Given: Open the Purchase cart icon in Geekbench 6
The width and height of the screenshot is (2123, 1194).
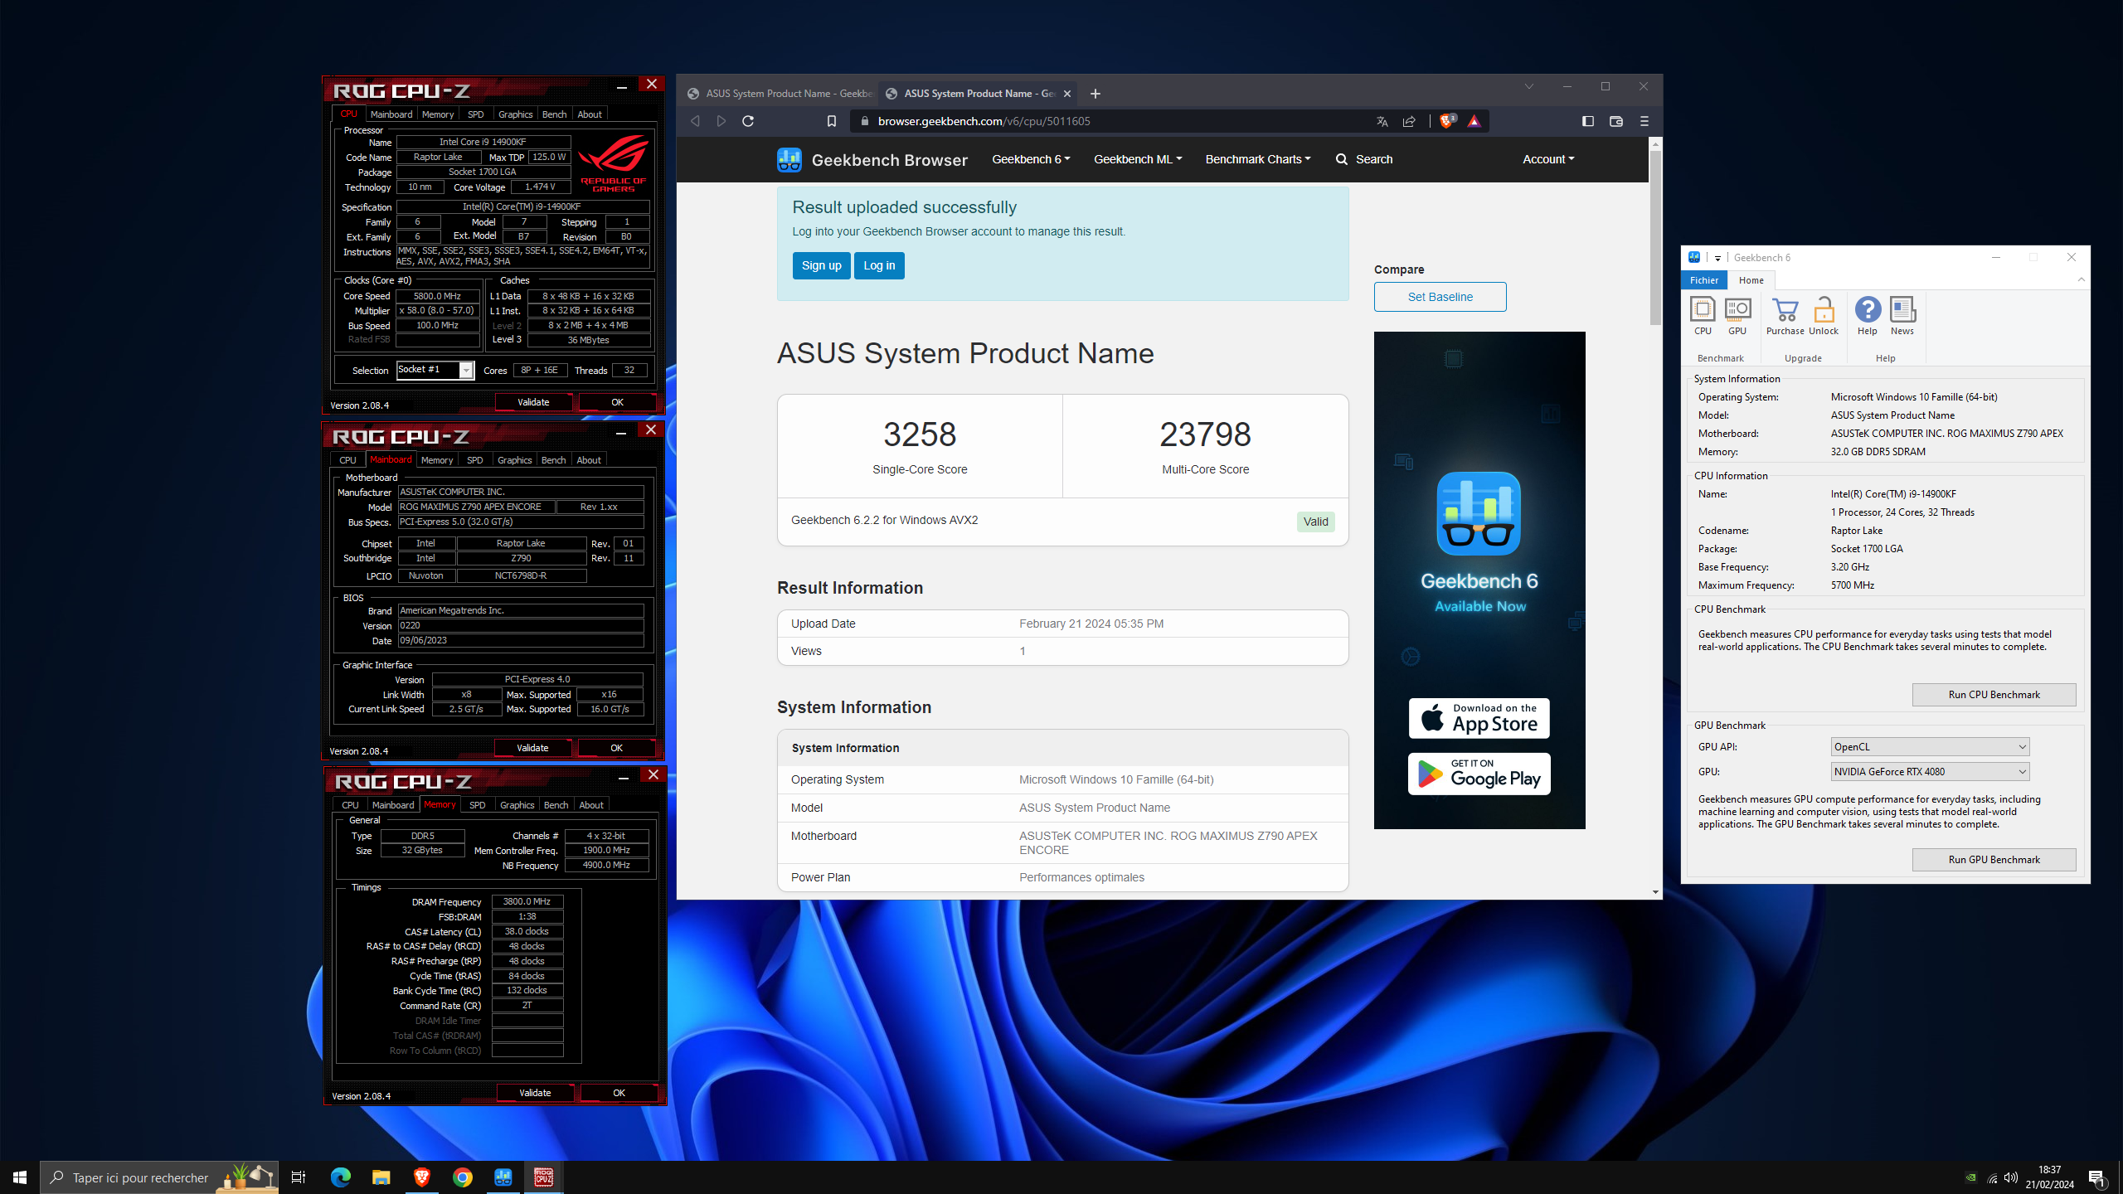Looking at the screenshot, I should point(1785,316).
